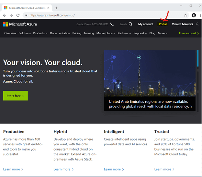Screen dimensions: 202x177
Task: Click the Productive heading
Action: (x=14, y=131)
